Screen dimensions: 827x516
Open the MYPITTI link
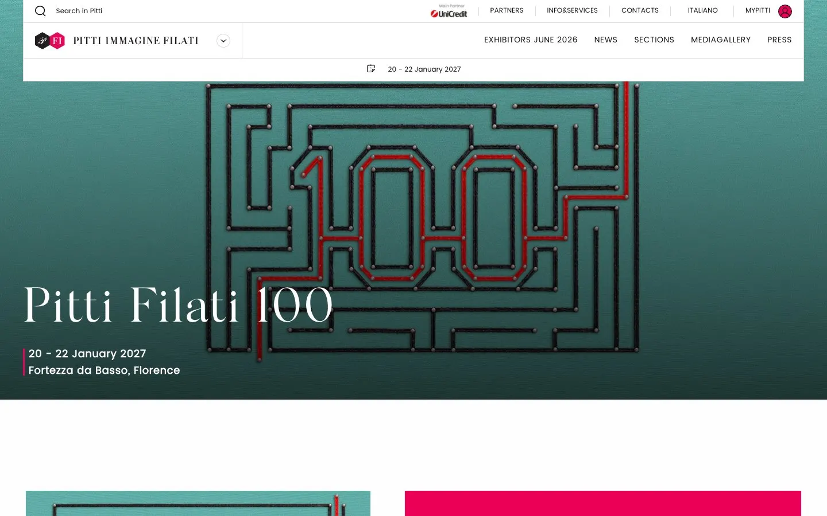point(758,10)
